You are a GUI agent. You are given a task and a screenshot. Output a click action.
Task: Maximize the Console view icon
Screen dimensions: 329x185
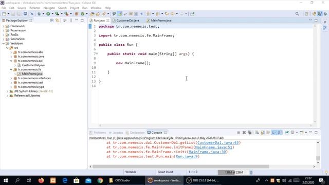tap(316, 133)
